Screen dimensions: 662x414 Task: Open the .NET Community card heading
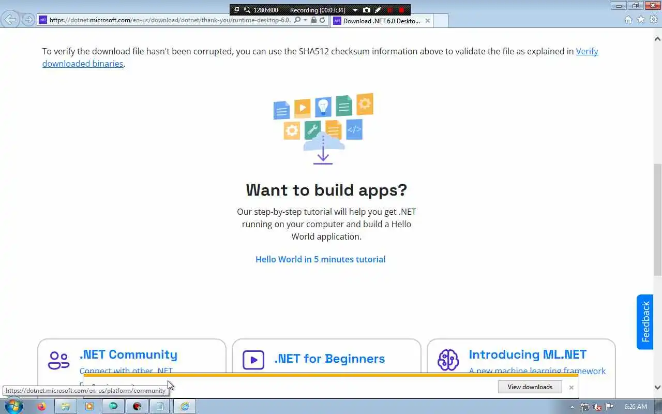coord(128,354)
